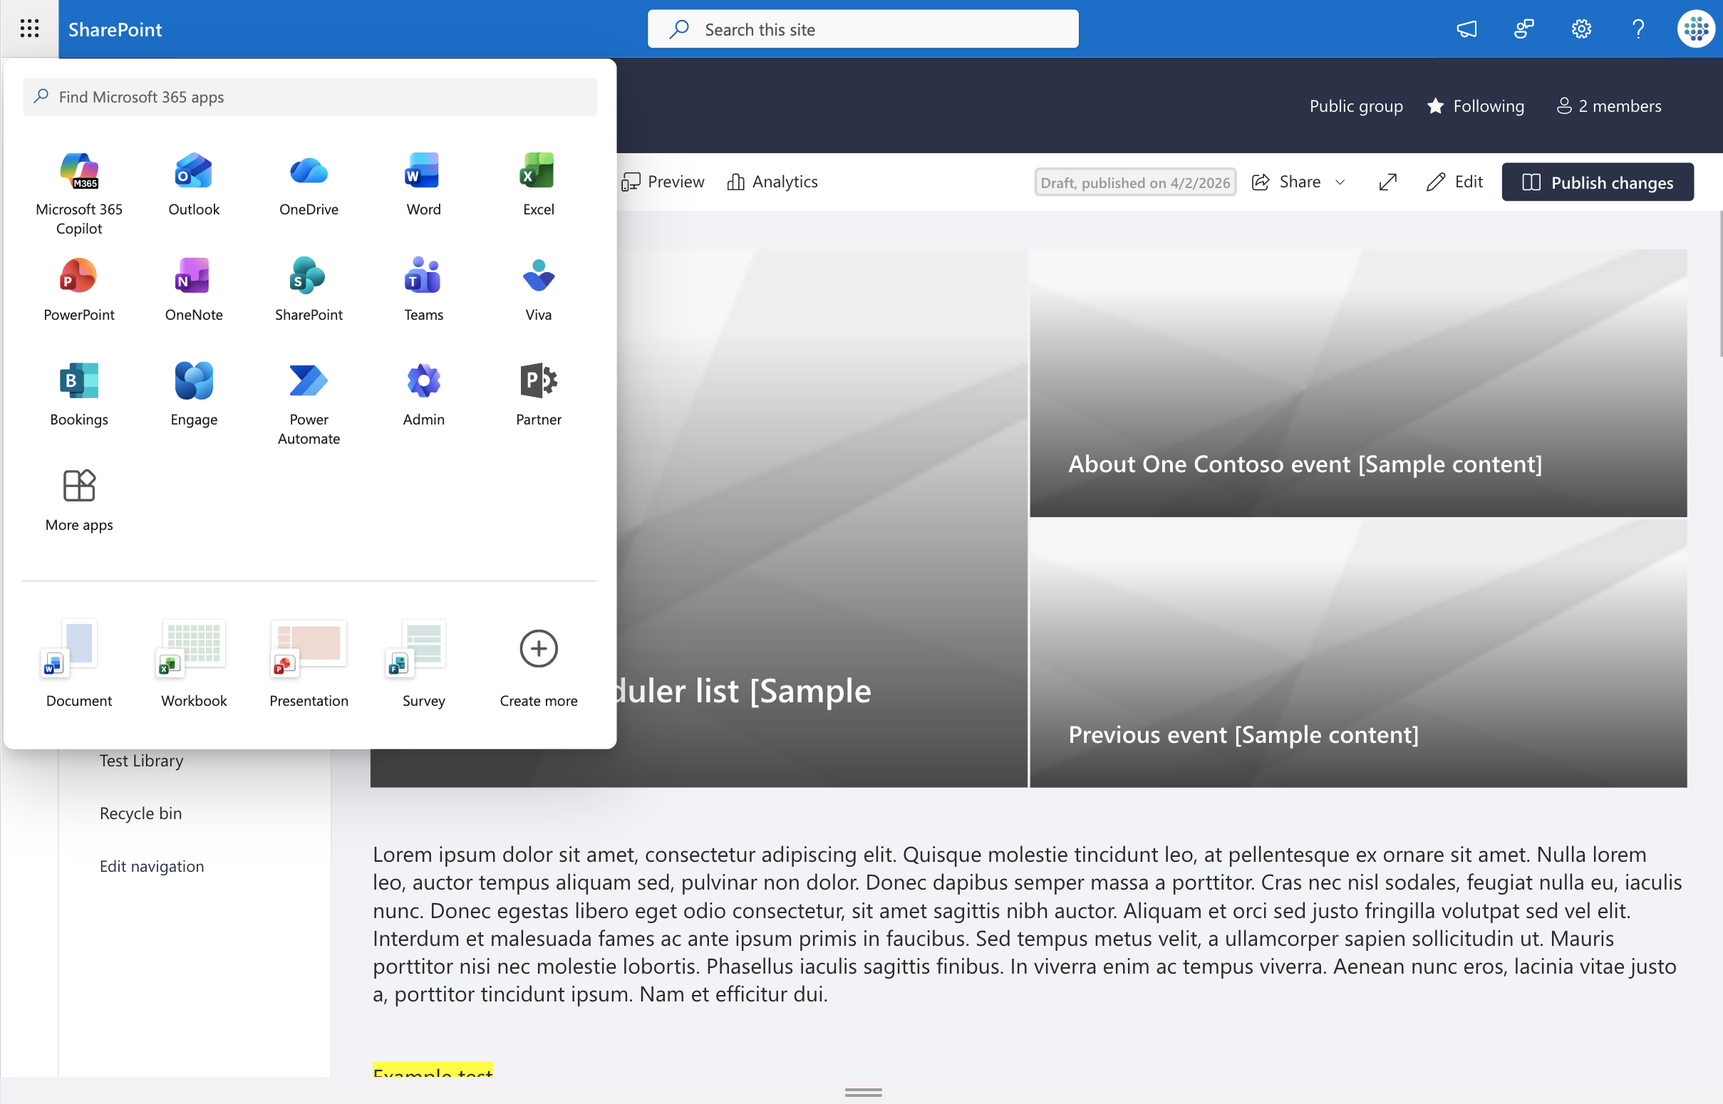Focus the Find Microsoft 365 apps field
The image size is (1723, 1104).
(310, 97)
